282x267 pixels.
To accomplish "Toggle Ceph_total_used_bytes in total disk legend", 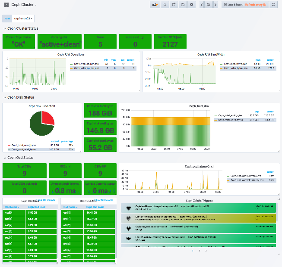I will click(230, 120).
